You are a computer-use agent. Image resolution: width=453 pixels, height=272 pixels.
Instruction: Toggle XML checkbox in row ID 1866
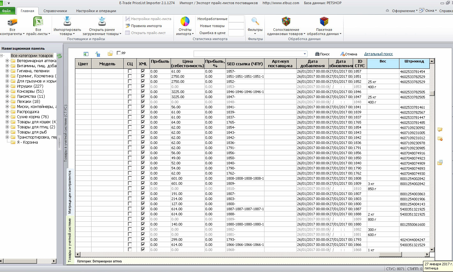coord(143,245)
